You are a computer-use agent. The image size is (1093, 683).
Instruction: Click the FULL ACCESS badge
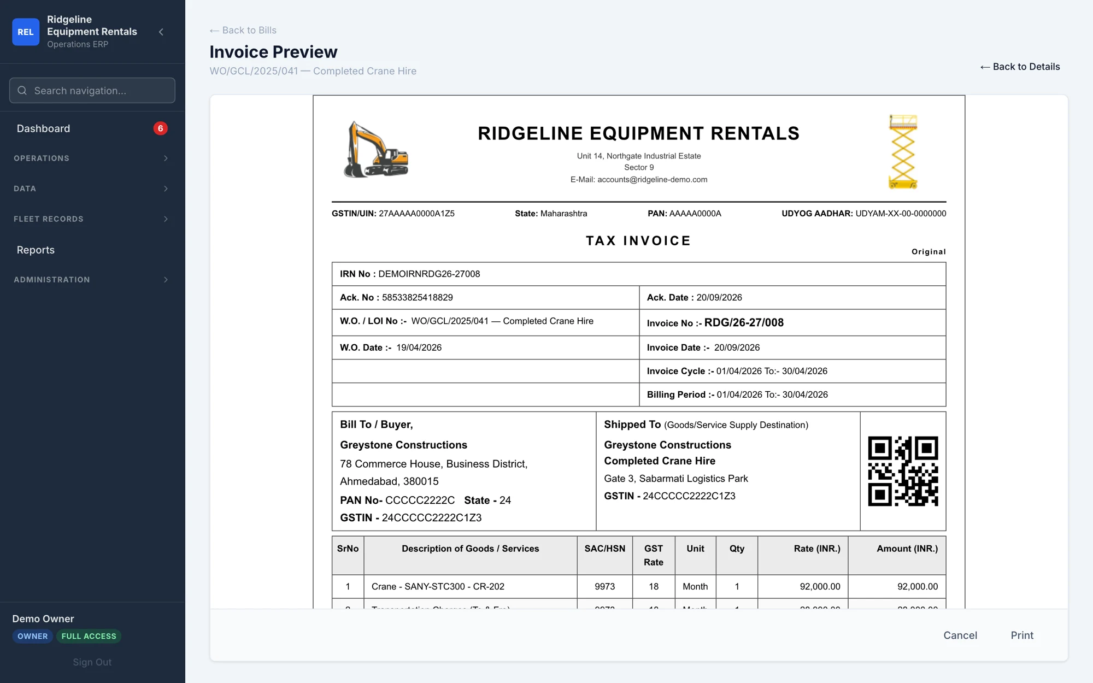point(89,637)
